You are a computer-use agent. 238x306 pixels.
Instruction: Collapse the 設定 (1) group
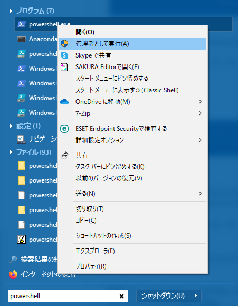(x=11, y=126)
